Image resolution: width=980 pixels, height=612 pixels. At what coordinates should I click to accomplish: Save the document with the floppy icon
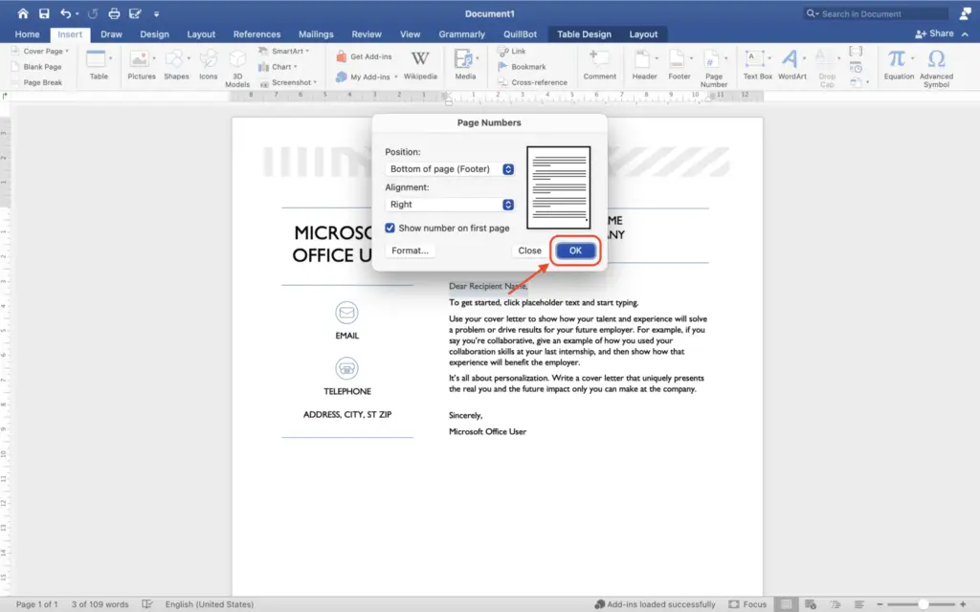(x=44, y=13)
